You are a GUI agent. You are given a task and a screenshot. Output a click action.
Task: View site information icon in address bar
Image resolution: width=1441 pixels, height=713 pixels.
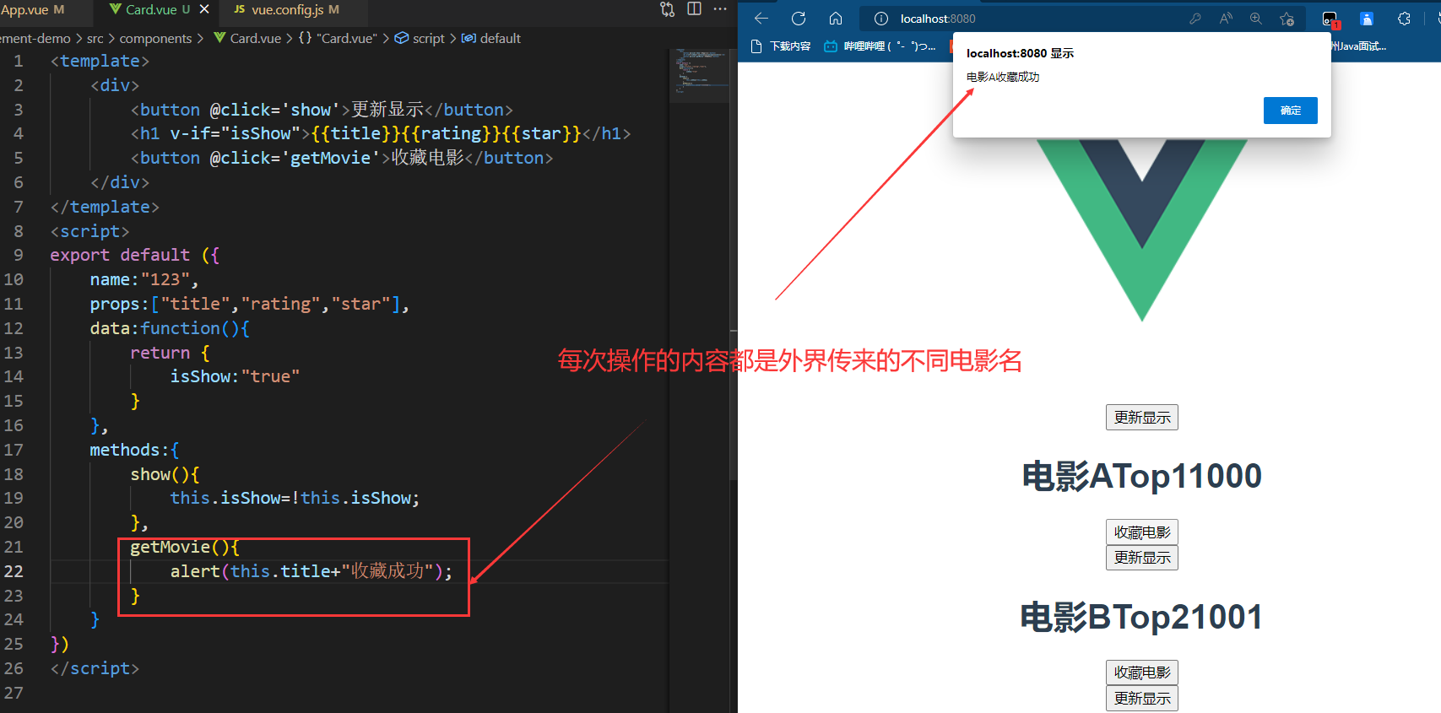tap(880, 19)
